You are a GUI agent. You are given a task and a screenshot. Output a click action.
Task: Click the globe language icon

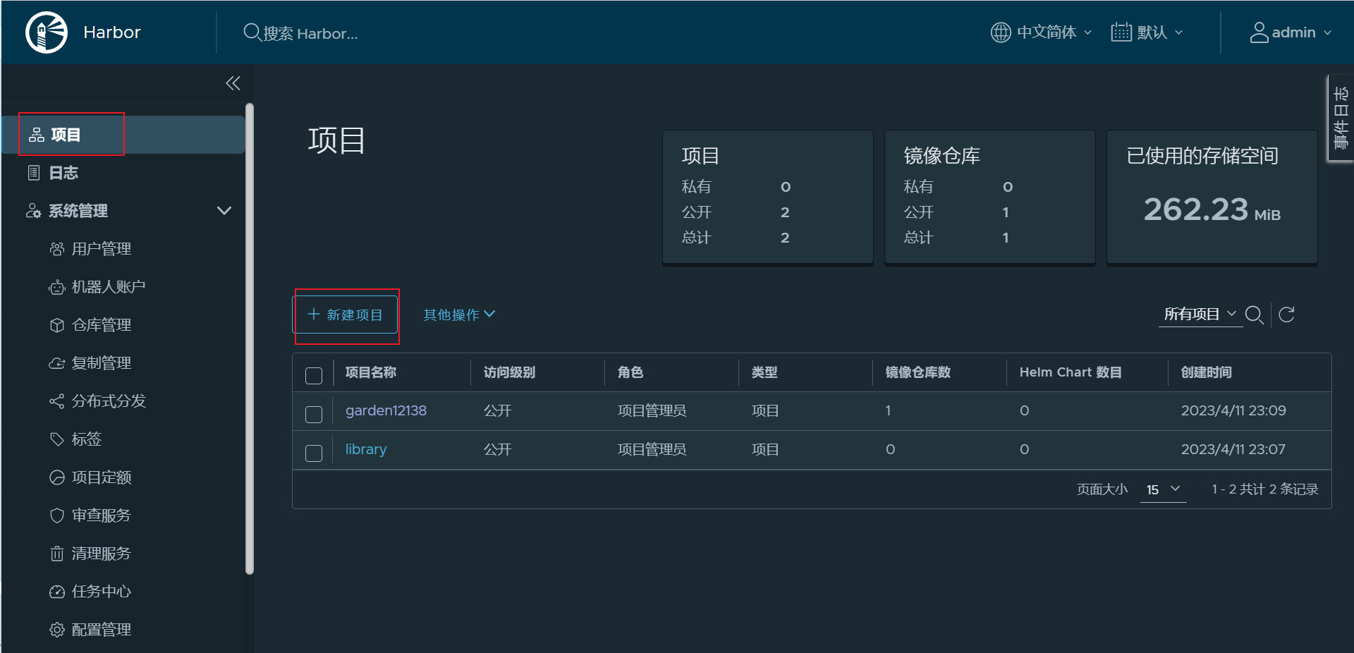pos(1001,32)
